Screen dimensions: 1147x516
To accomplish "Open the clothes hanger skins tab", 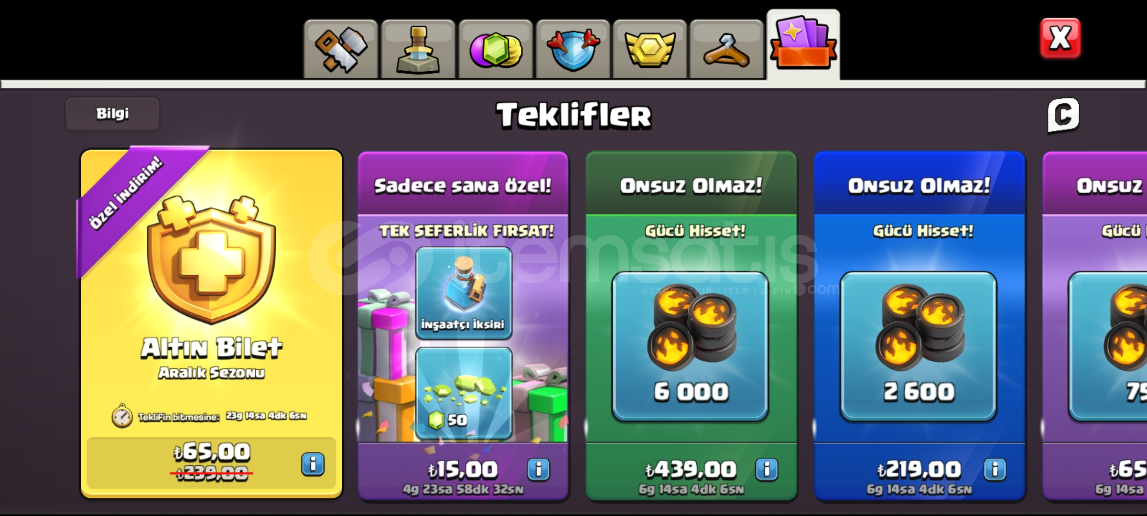I will click(727, 50).
